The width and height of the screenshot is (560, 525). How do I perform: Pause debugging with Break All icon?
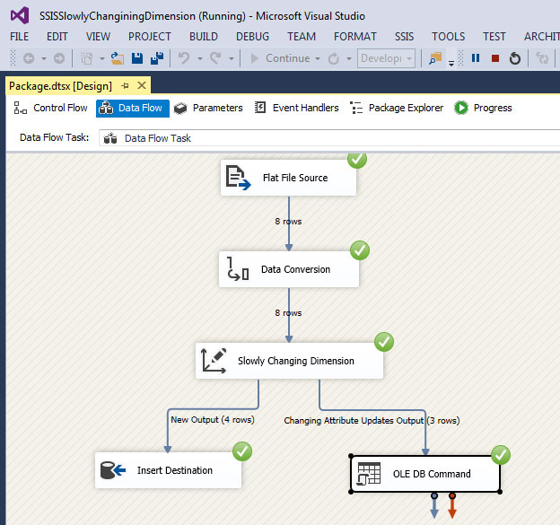click(x=476, y=57)
